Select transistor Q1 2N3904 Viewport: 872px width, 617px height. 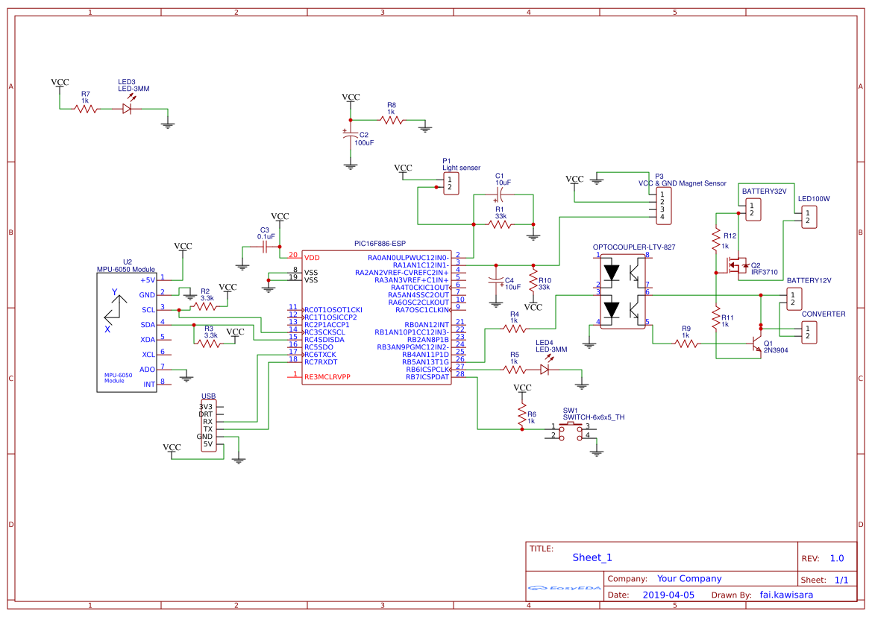tap(756, 343)
